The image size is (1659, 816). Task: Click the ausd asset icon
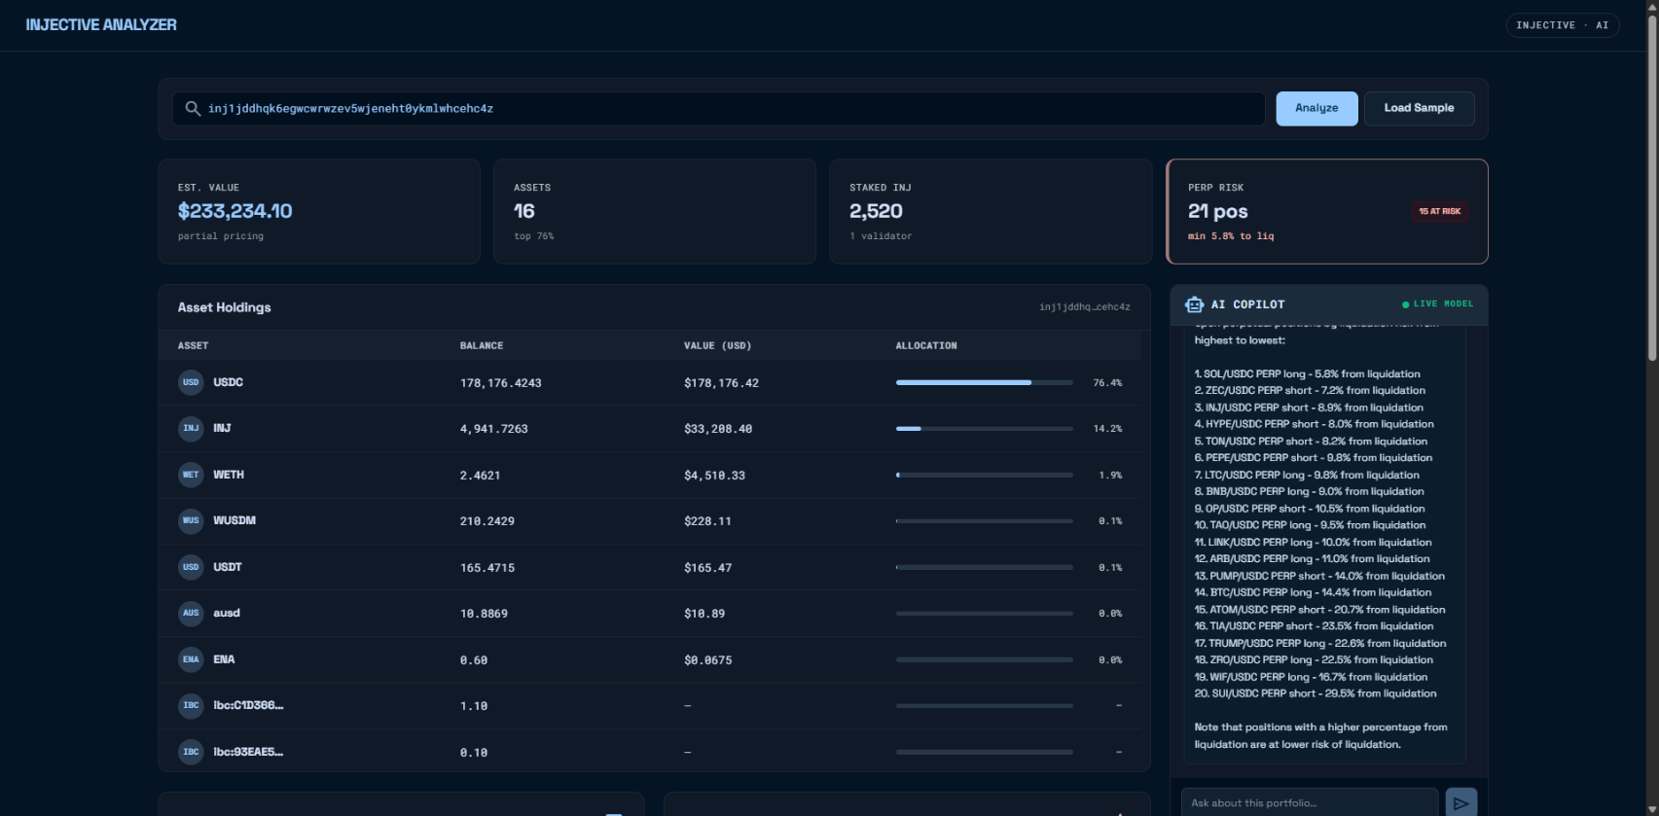[191, 613]
